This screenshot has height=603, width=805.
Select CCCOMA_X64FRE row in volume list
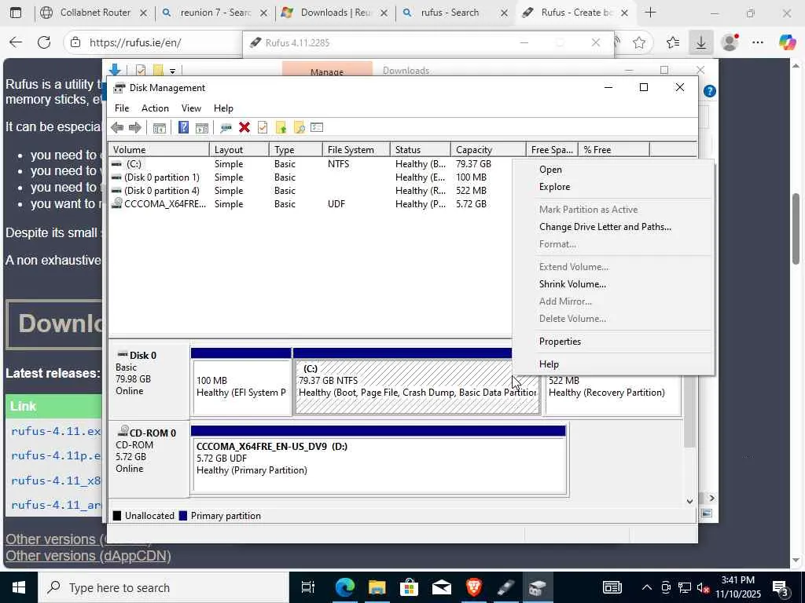coord(311,204)
